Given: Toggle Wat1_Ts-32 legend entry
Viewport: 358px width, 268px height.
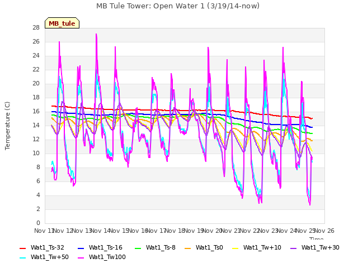Looking at the screenshot, I should pyautogui.click(x=42, y=248).
